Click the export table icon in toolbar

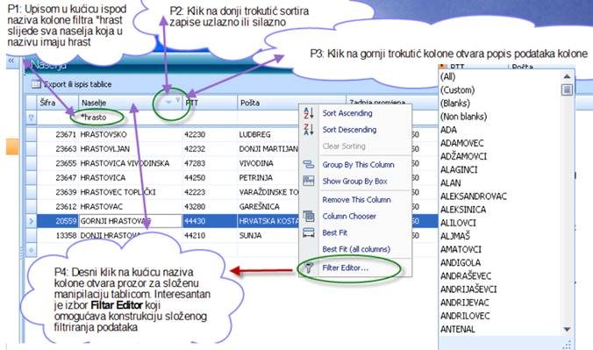(x=36, y=84)
